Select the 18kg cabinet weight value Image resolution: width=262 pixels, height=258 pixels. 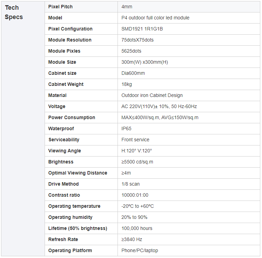point(127,84)
